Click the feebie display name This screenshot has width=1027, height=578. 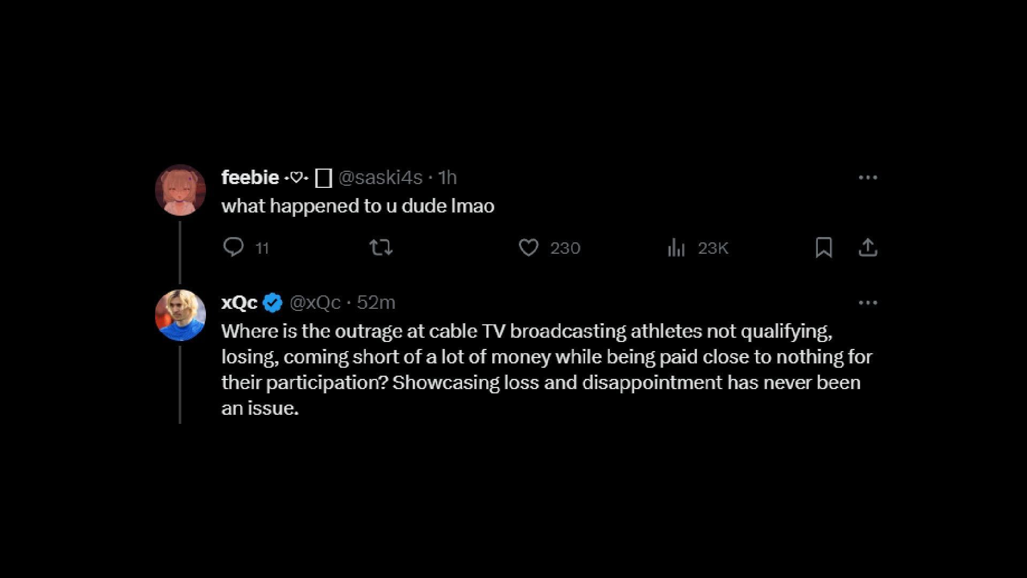[250, 178]
